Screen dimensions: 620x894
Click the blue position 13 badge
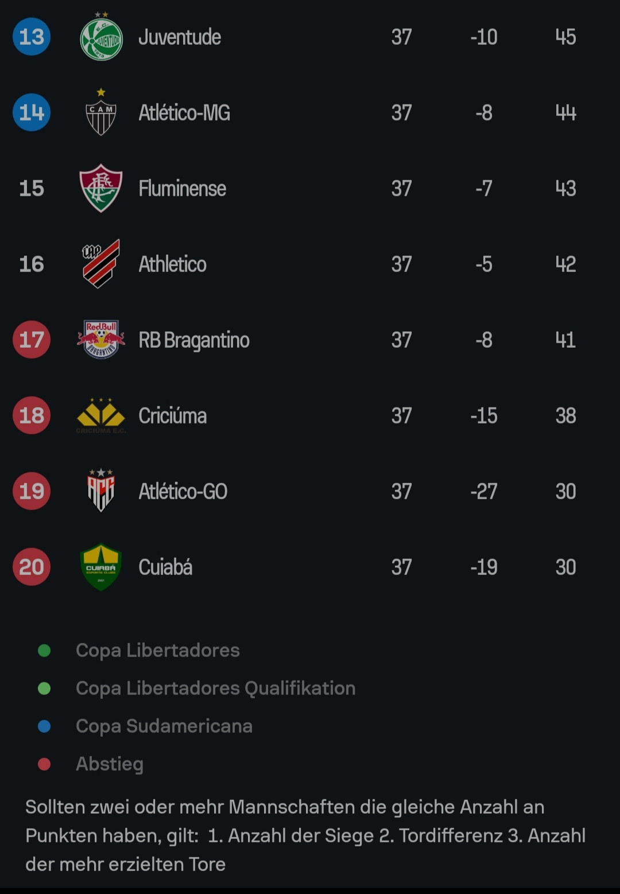tap(32, 37)
